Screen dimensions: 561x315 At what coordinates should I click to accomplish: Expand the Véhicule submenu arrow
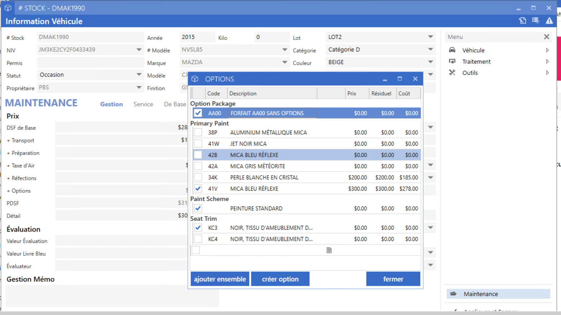[547, 50]
